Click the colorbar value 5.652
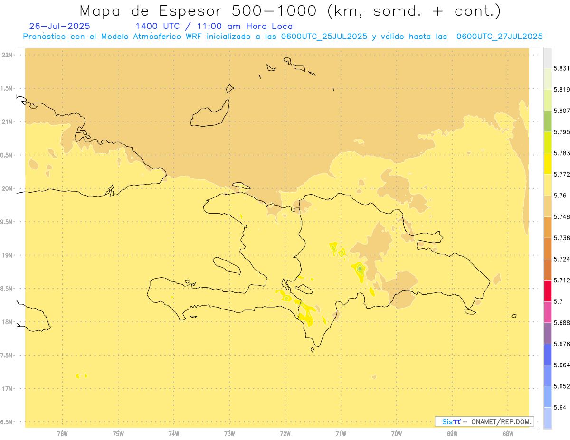 (562, 386)
